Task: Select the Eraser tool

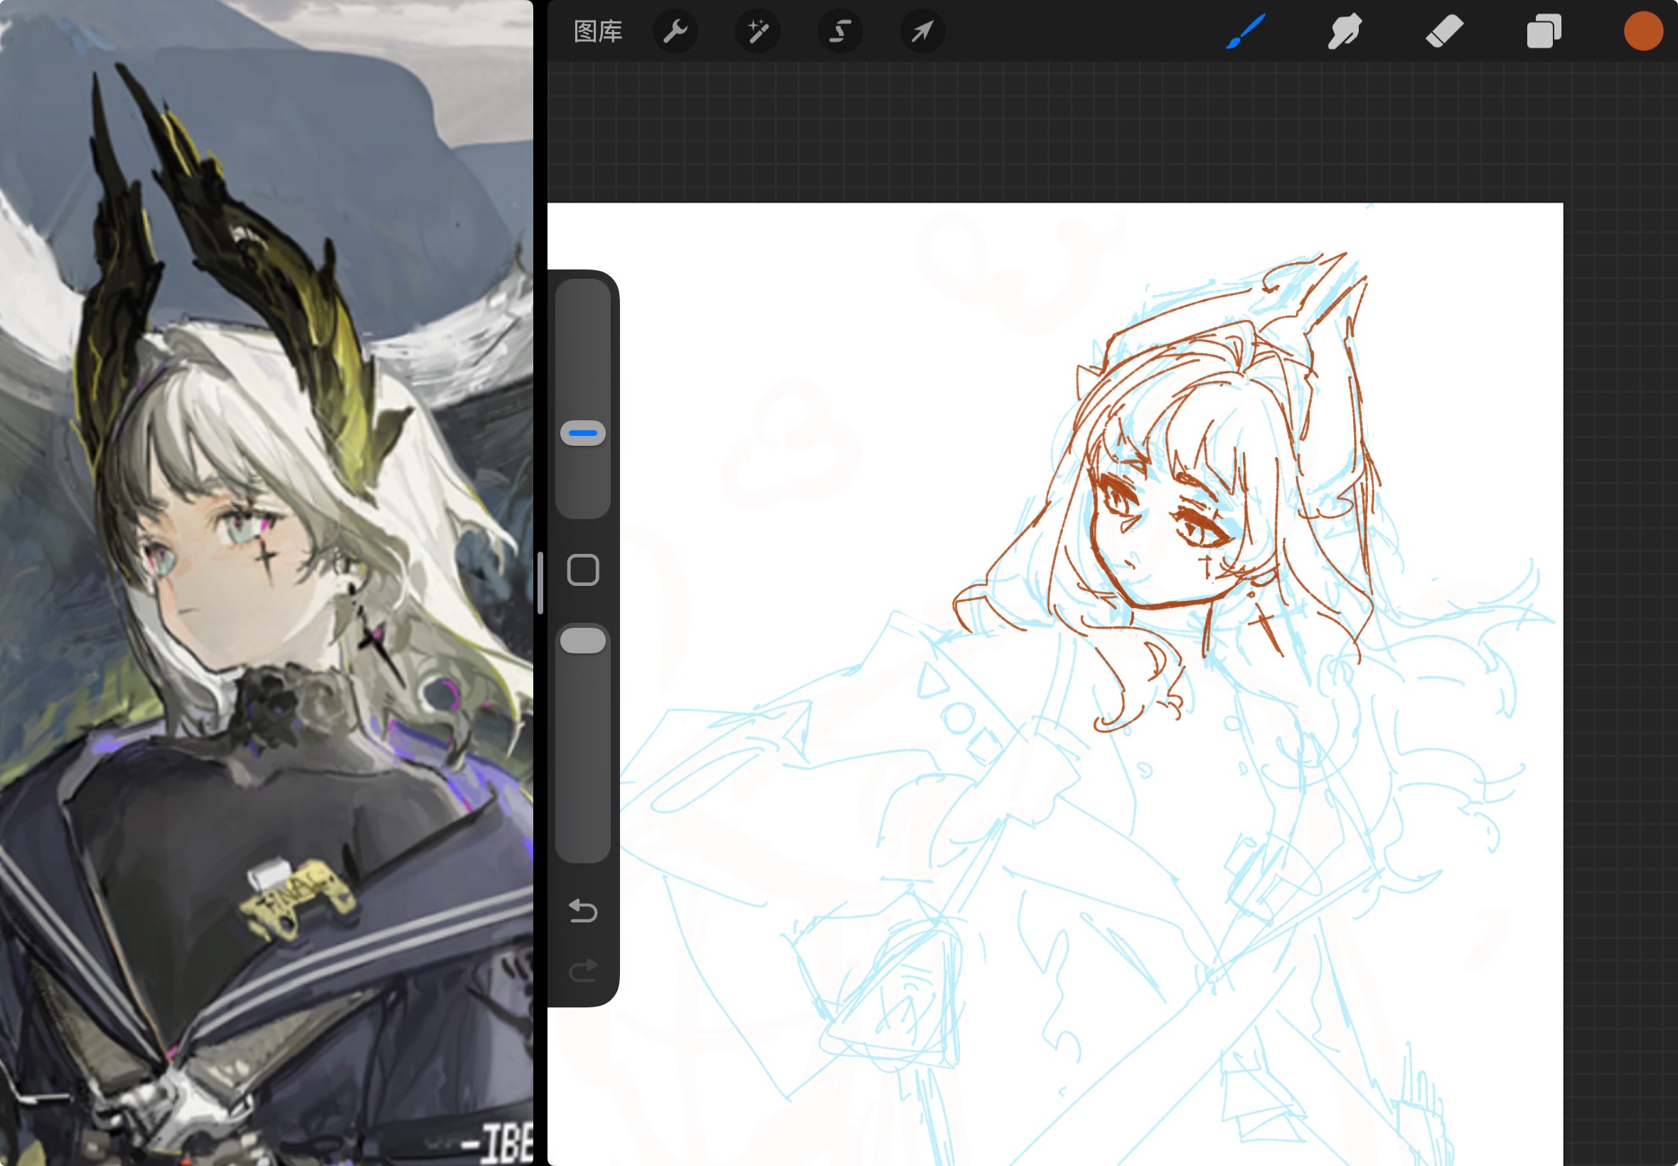Action: tap(1444, 31)
